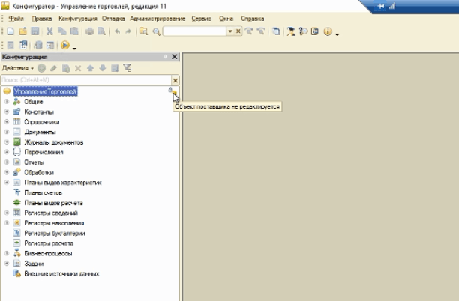The width and height of the screenshot is (459, 301).
Task: Open the Правка menu
Action: point(42,19)
